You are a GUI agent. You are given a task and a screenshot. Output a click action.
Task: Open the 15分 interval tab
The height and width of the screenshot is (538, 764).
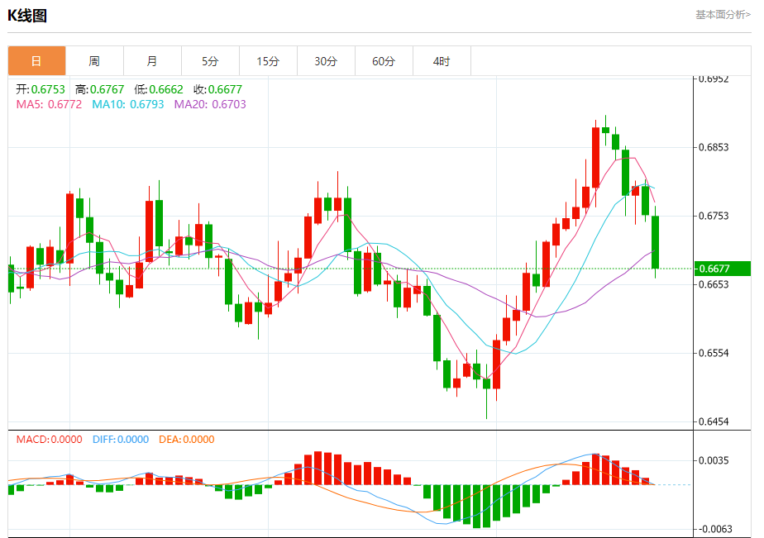tap(268, 61)
